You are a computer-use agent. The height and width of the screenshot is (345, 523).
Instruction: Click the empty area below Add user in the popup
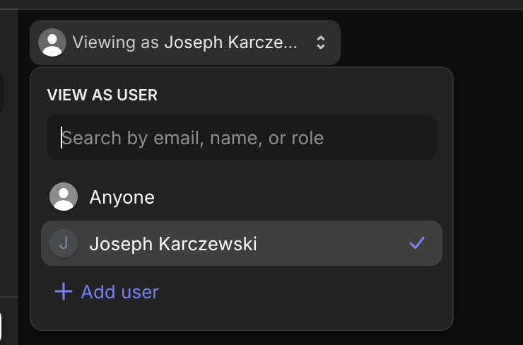[x=242, y=317]
